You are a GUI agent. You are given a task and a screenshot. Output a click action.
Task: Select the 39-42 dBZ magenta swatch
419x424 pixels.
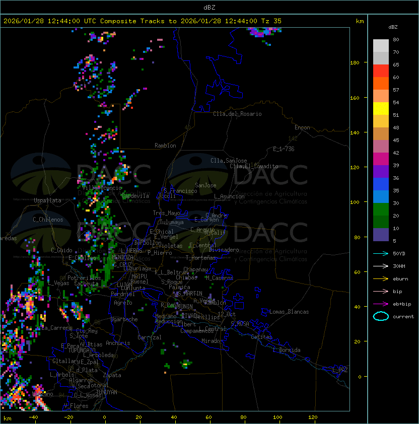tap(381, 159)
